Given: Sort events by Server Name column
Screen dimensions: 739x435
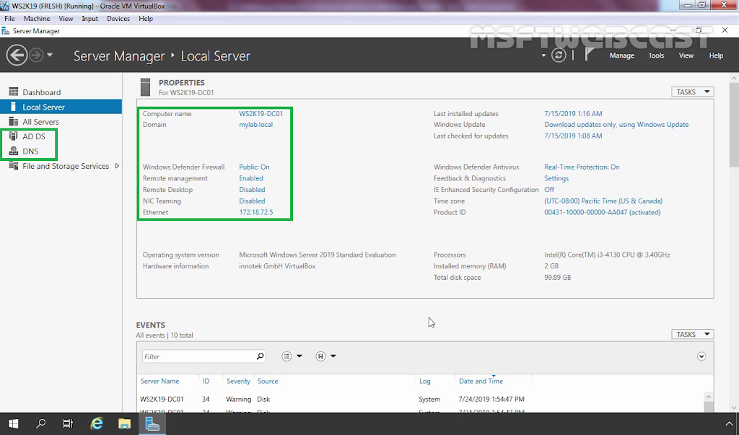Looking at the screenshot, I should pos(159,381).
